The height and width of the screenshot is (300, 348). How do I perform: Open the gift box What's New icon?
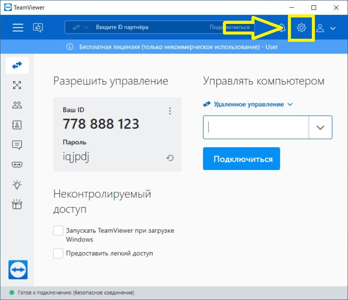click(x=17, y=204)
